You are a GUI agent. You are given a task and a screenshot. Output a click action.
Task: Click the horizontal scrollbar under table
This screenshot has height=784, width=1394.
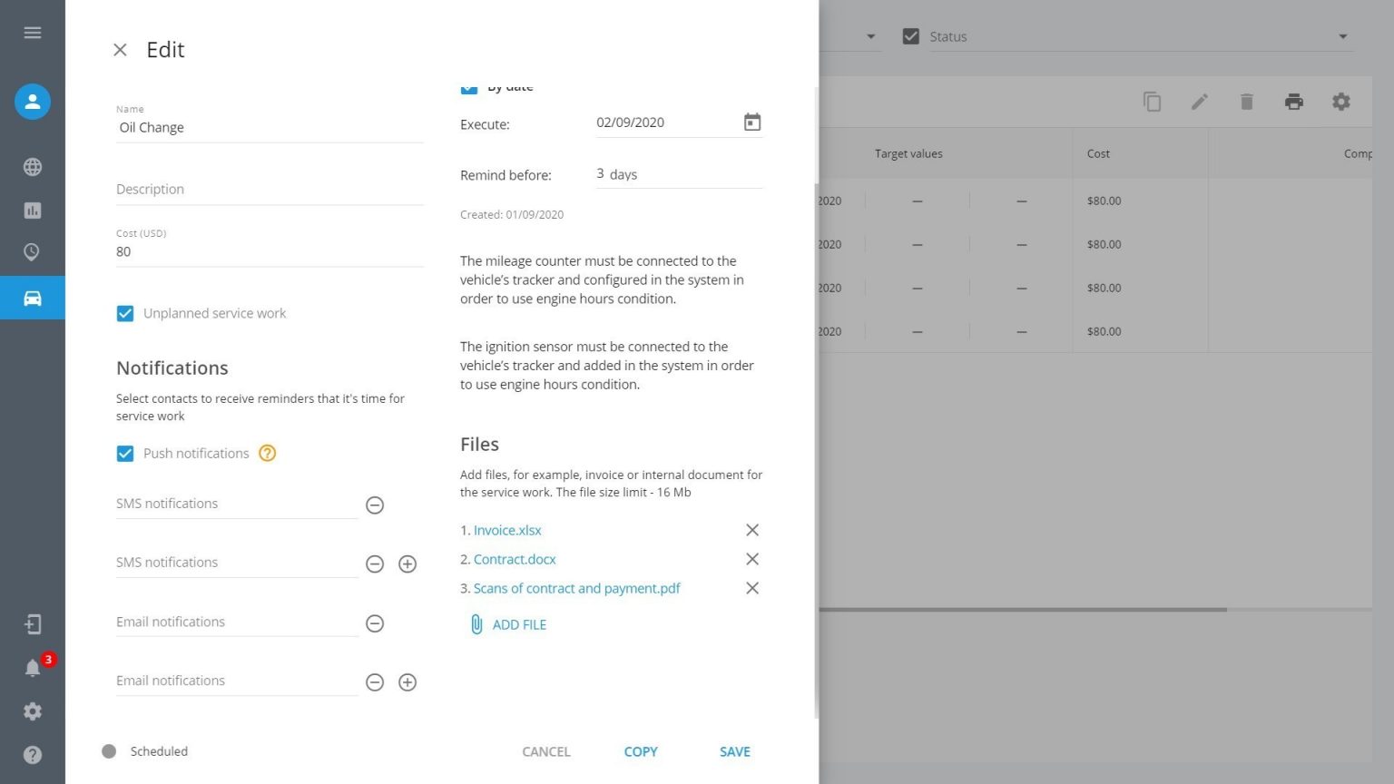click(x=1023, y=610)
